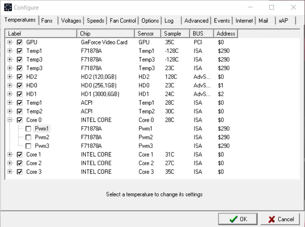
Task: Open the Voltages tab
Action: pyautogui.click(x=71, y=21)
